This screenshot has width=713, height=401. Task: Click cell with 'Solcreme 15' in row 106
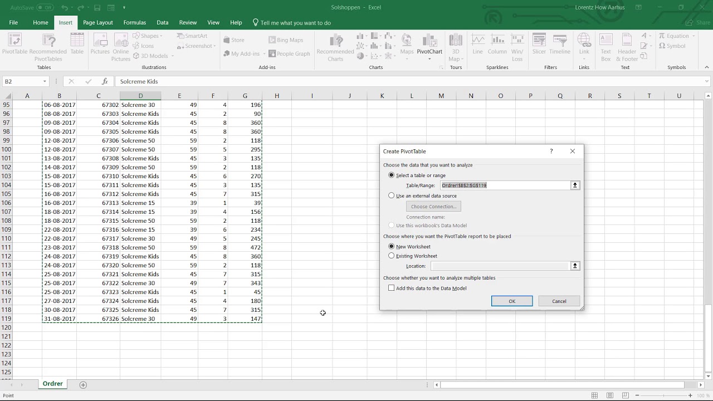[x=140, y=203]
